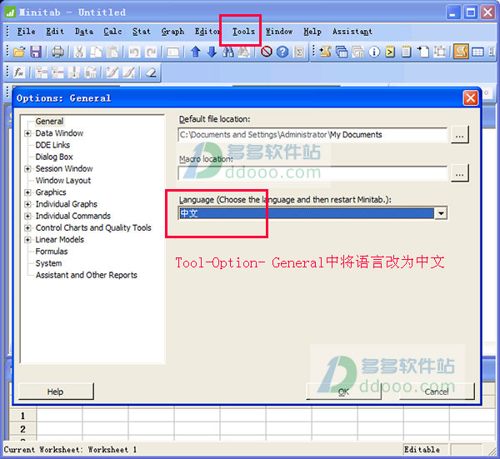The image size is (500, 459).
Task: Click the Show History prompt icon
Action: coord(390,52)
